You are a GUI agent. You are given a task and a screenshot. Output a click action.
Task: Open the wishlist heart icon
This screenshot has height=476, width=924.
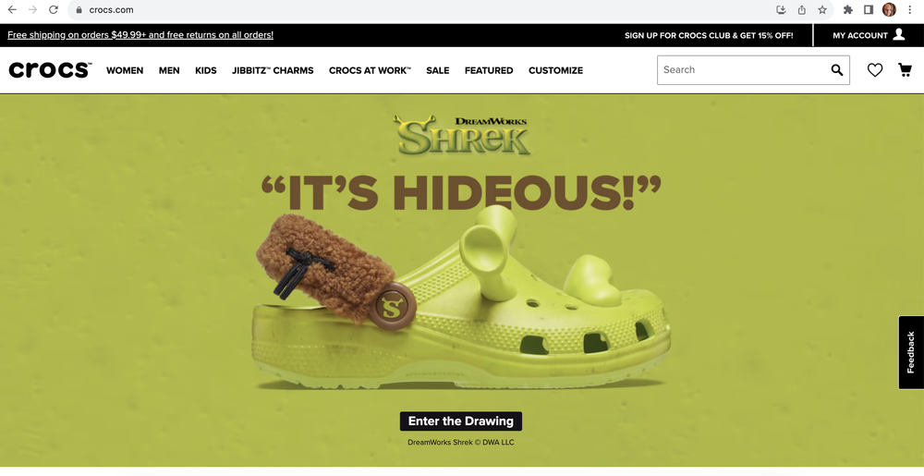875,70
